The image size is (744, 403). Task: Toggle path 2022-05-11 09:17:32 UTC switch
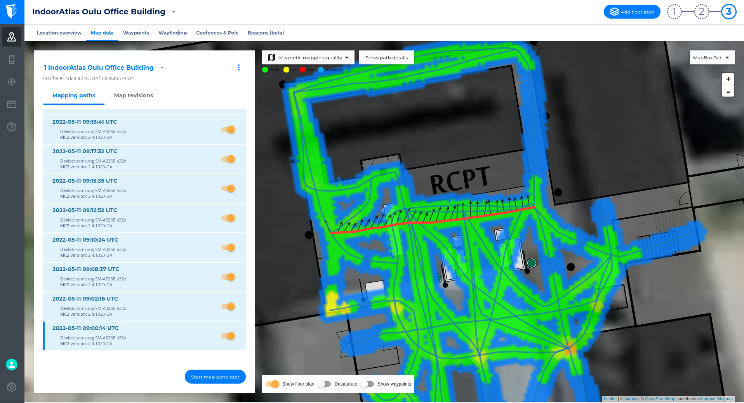pos(228,159)
